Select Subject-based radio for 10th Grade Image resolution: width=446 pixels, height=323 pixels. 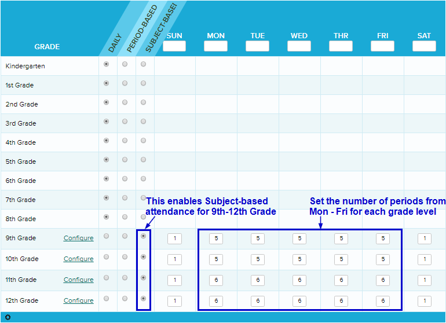[144, 257]
